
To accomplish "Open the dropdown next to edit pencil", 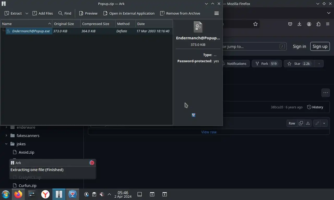I will pos(324,123).
